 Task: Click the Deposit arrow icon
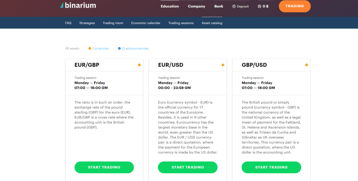coord(234,6)
